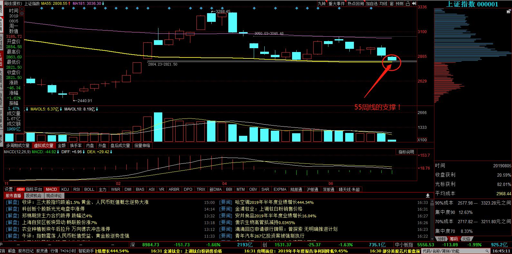Open the 观点评论 news tab
The image size is (512, 254).
point(54,196)
